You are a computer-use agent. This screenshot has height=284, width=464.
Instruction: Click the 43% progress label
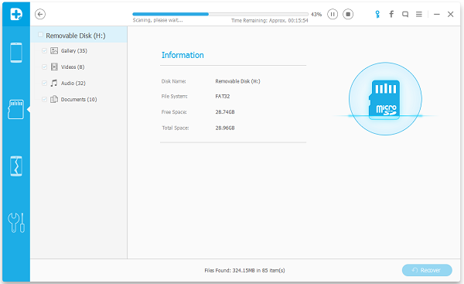[x=316, y=14]
